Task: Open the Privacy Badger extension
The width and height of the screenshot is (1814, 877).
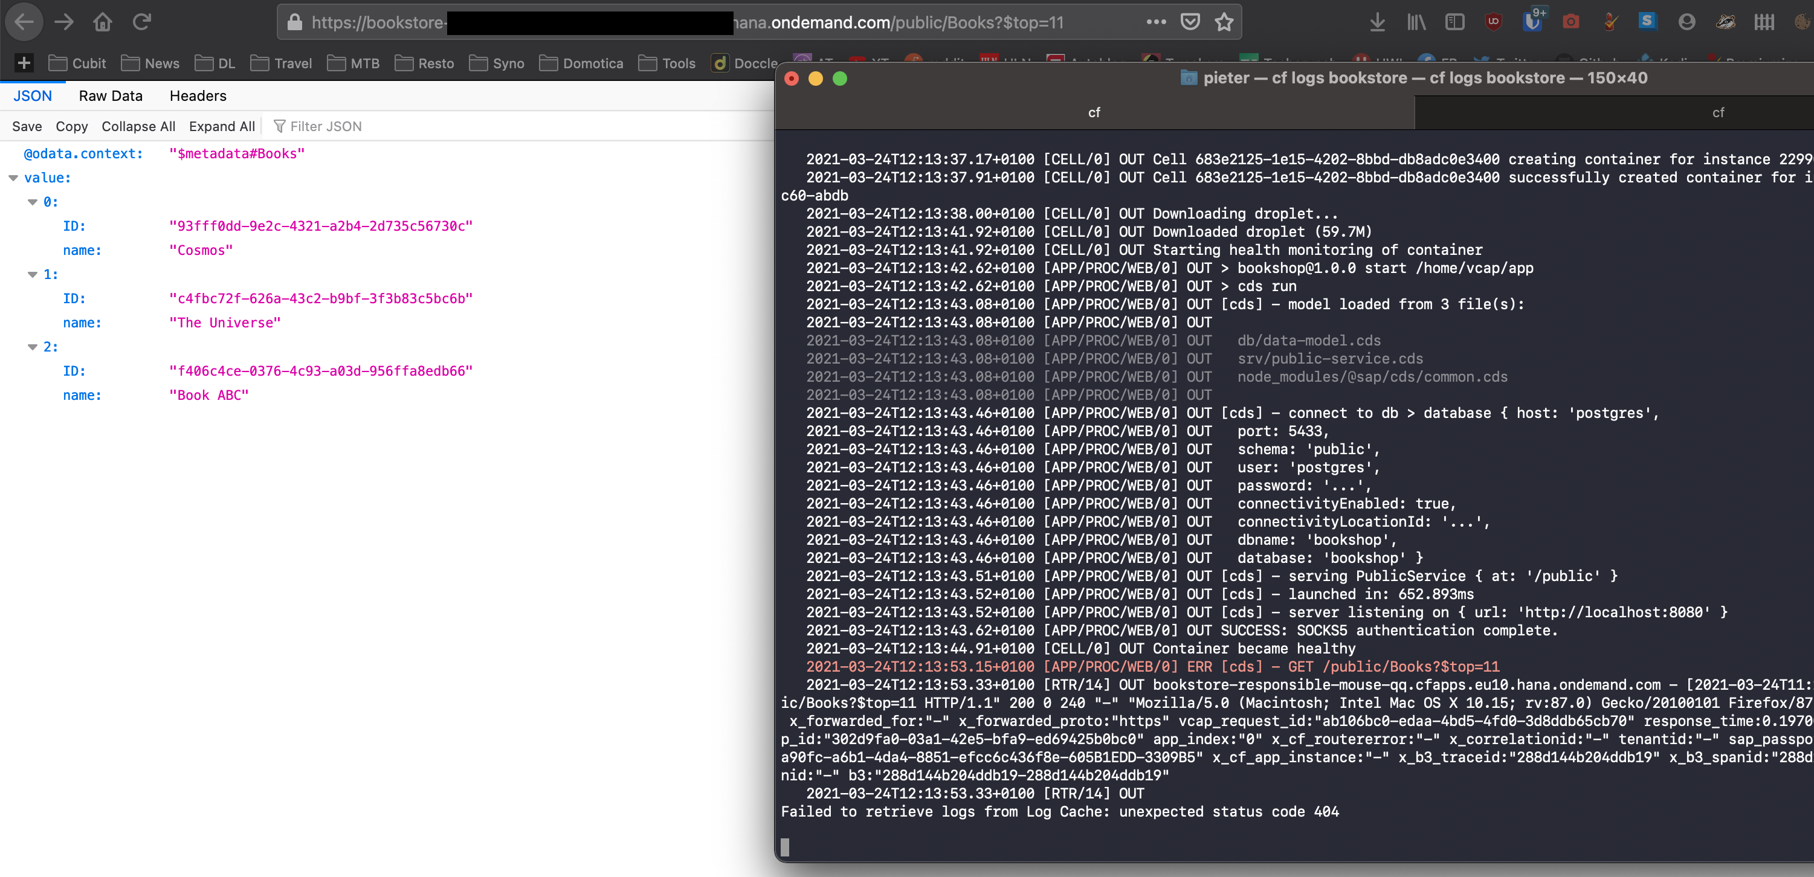Action: 1725,22
